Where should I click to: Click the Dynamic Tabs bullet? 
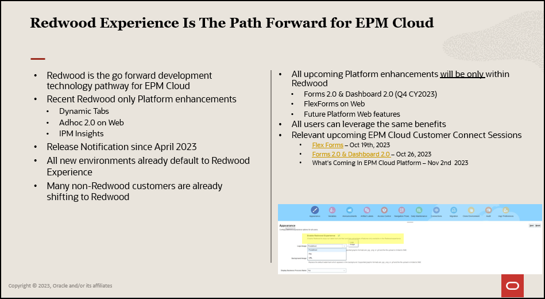pyautogui.click(x=84, y=111)
